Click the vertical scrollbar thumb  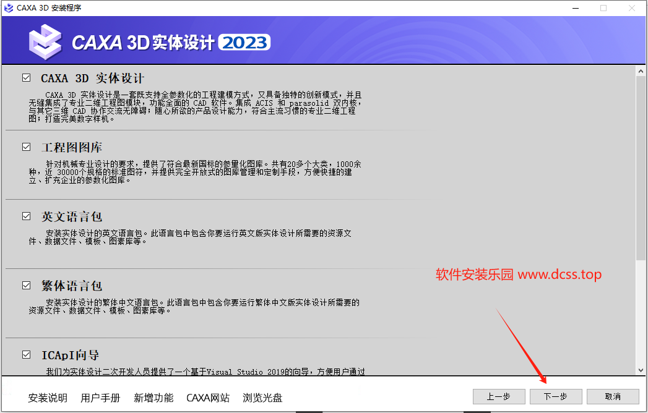[x=641, y=167]
